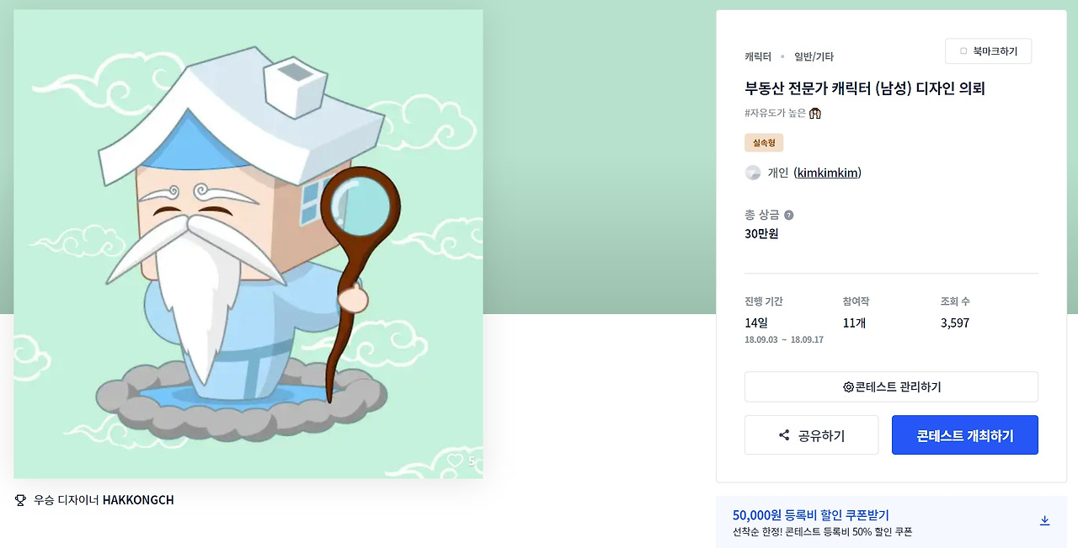Click the 콘테스트 관리하기 button
Image resolution: width=1078 pixels, height=554 pixels.
point(891,387)
